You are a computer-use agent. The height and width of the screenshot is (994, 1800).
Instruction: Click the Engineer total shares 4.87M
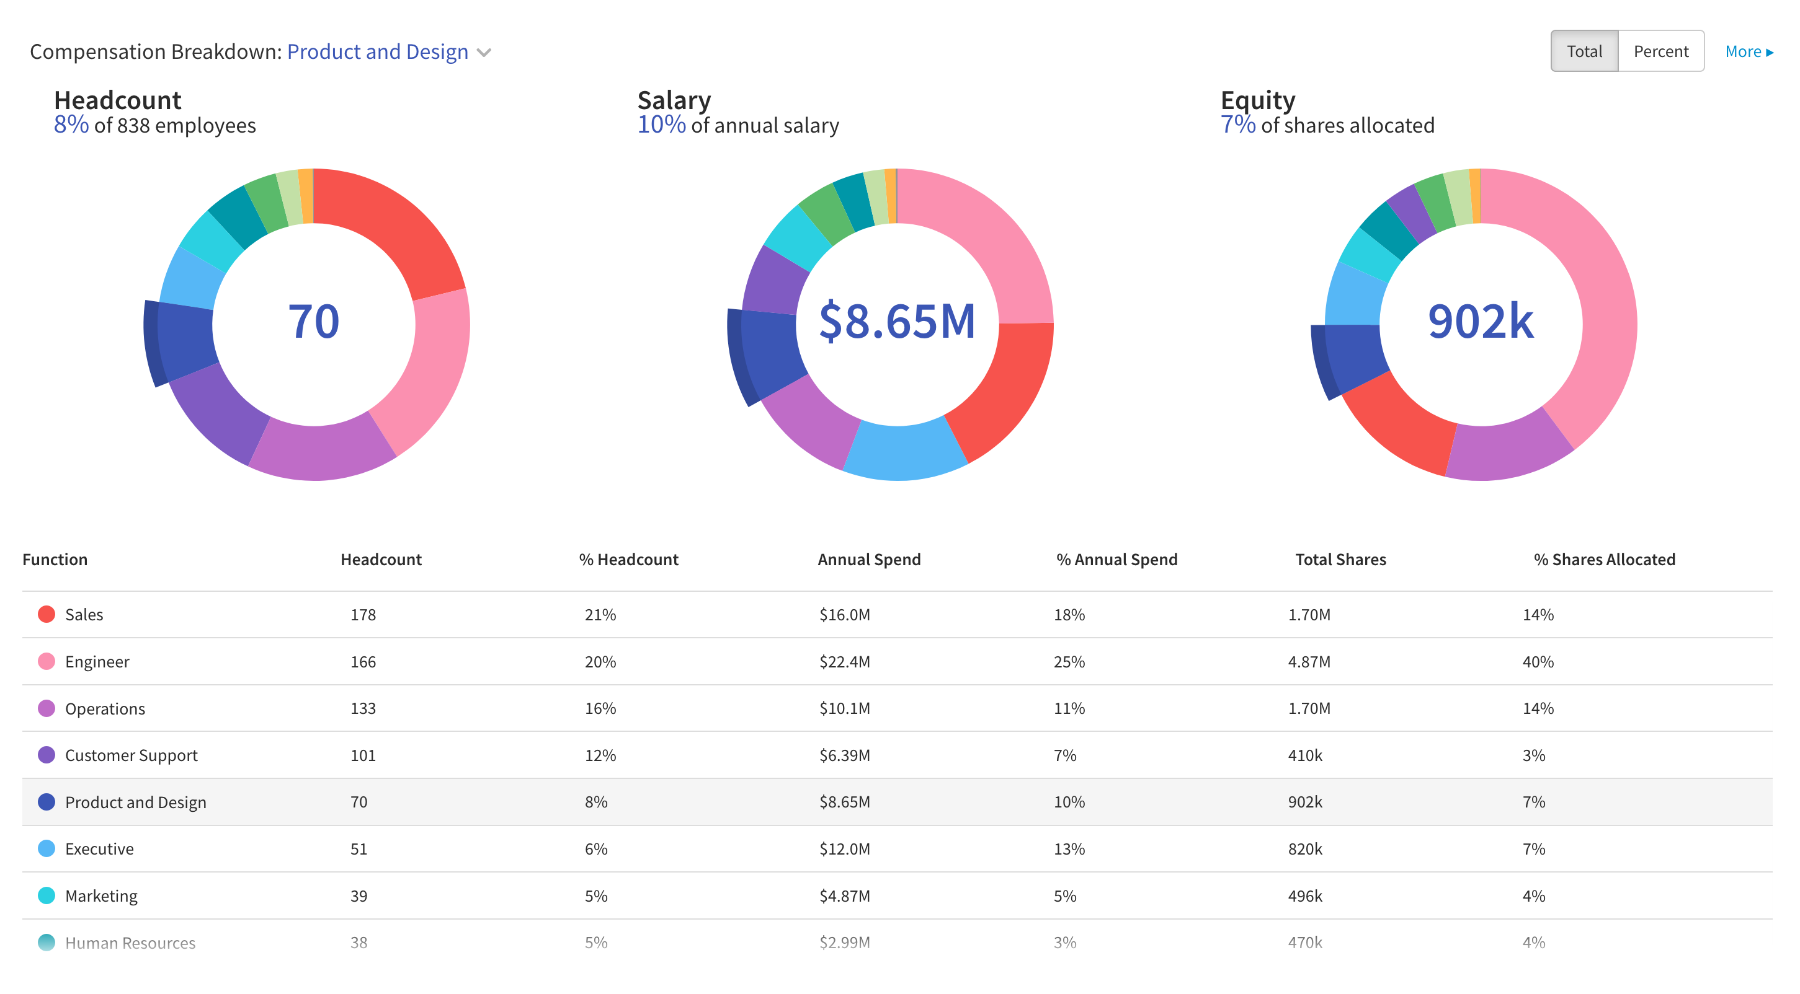[1309, 662]
